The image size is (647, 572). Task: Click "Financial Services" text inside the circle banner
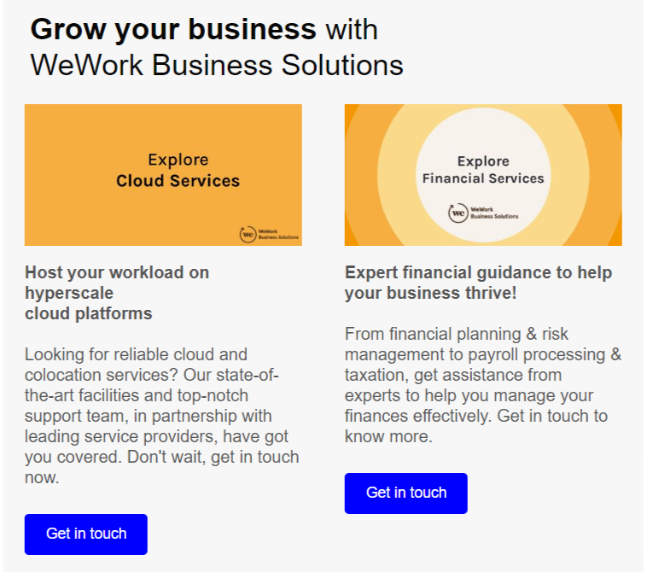[x=483, y=178]
